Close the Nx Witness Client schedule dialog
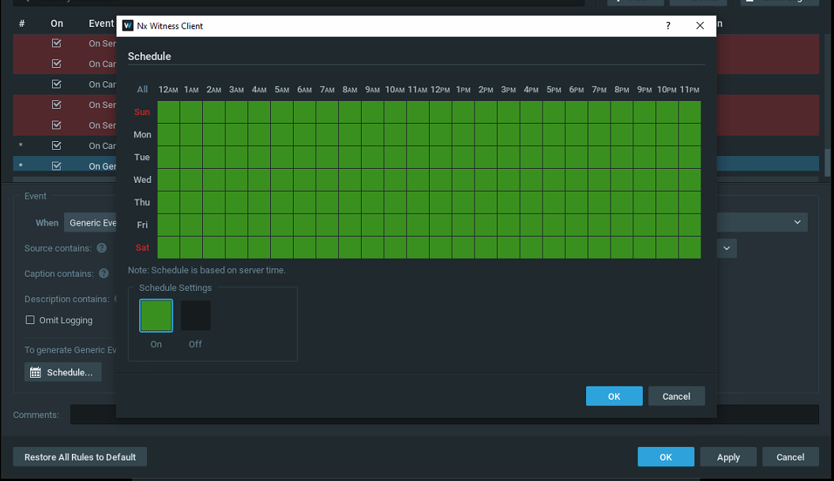 700,26
